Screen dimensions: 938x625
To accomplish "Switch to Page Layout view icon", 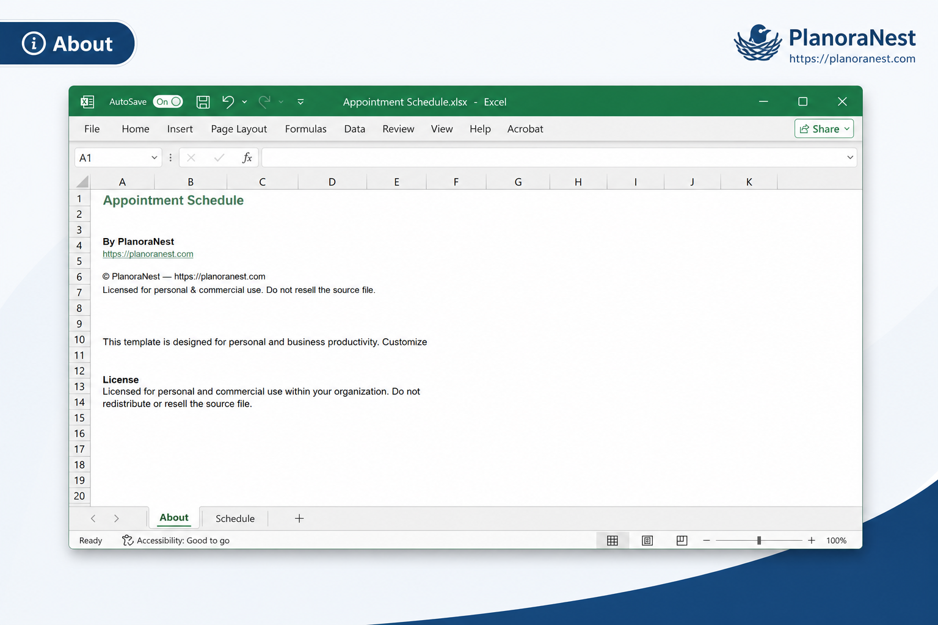I will point(647,540).
